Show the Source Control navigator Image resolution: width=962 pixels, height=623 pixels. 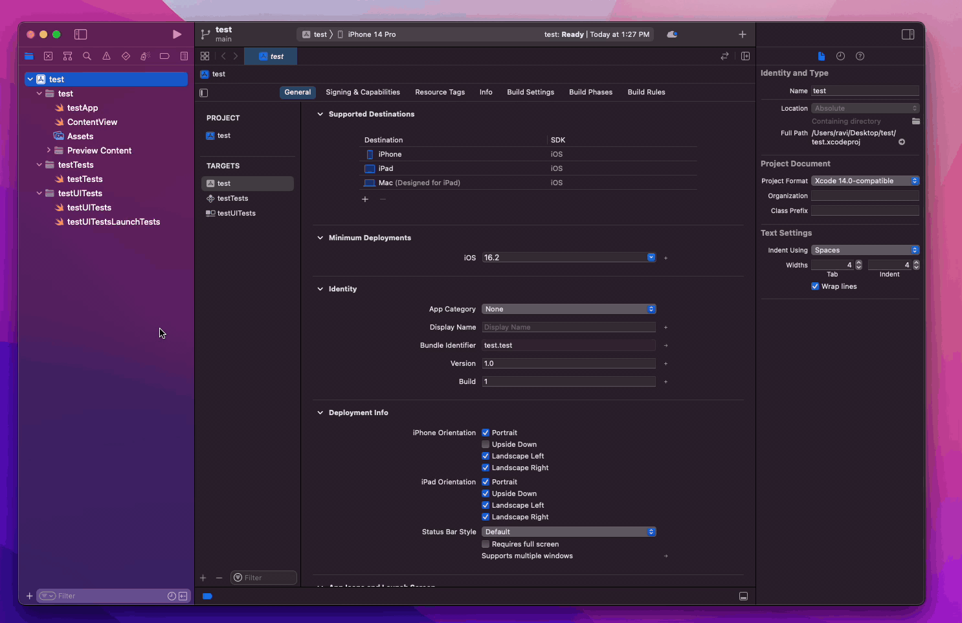click(48, 56)
